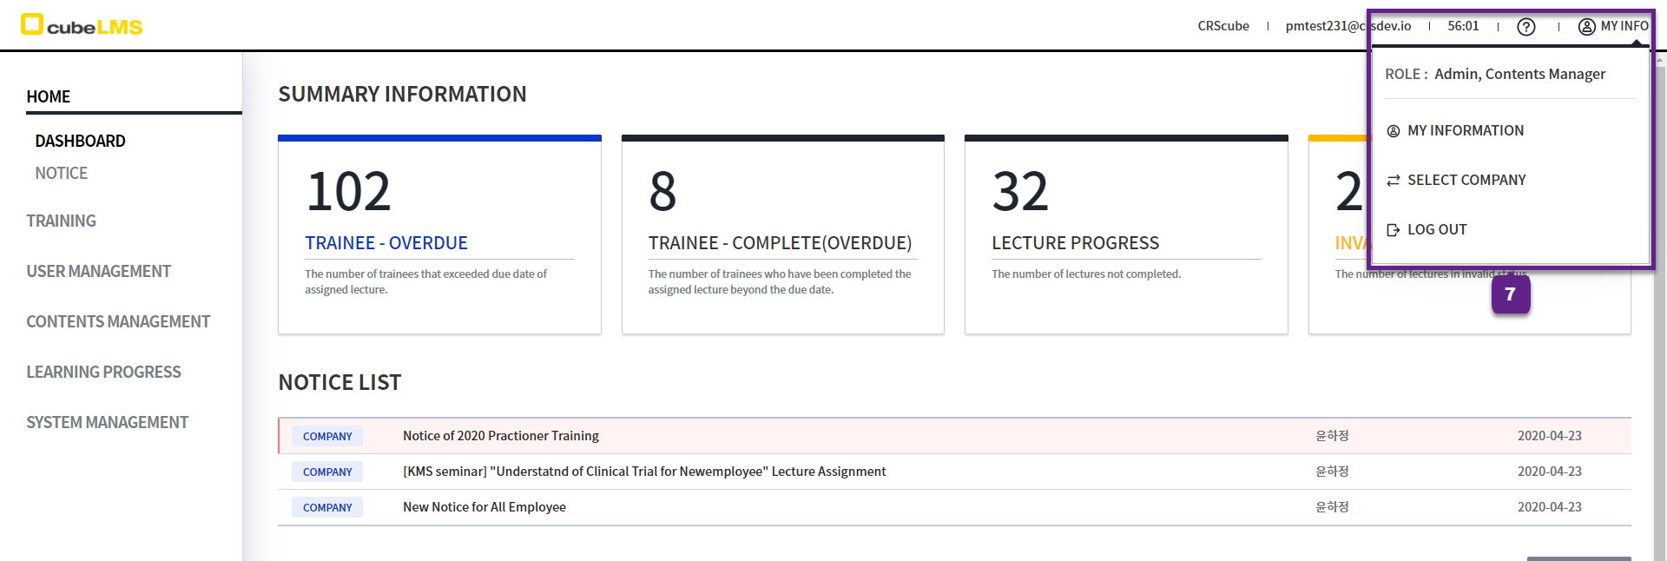The width and height of the screenshot is (1667, 561).
Task: Expand the USER MANAGEMENT menu section
Action: point(98,271)
